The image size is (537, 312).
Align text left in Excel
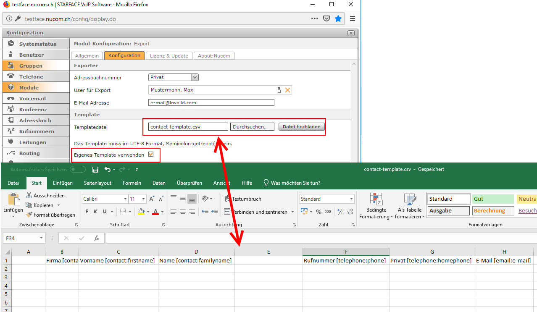[x=173, y=212]
